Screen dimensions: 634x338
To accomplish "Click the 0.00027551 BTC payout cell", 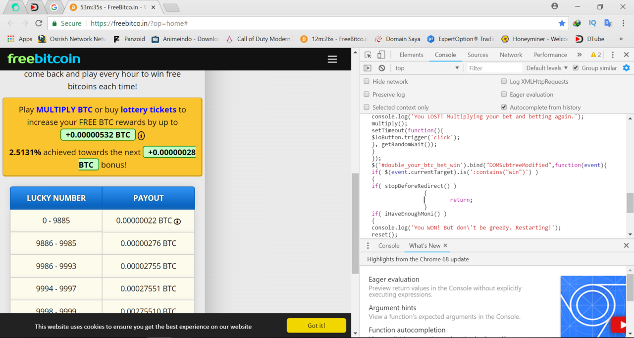I will (148, 289).
